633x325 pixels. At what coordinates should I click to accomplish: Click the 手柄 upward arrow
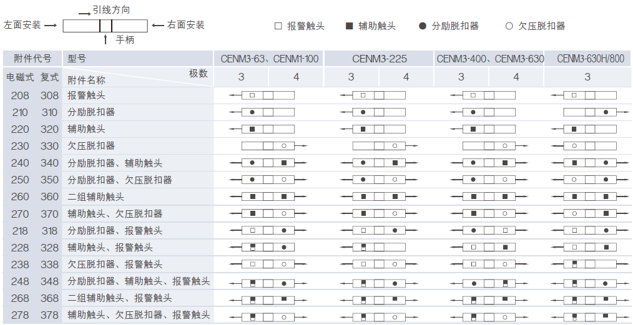click(x=105, y=39)
